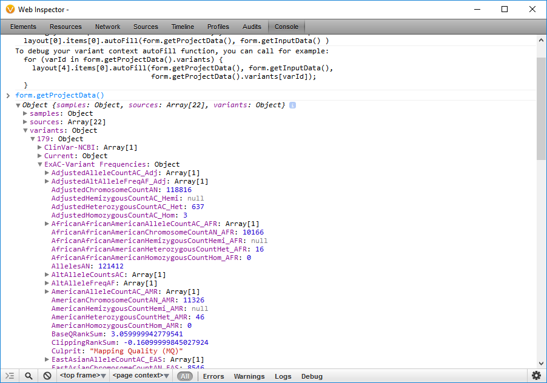Open the page context dropdown
This screenshot has width=547, height=383.
pyautogui.click(x=139, y=376)
